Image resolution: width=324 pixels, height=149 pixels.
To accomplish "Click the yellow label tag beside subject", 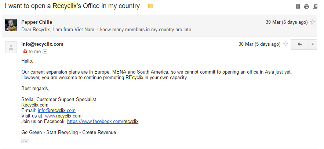I will 150,6.
